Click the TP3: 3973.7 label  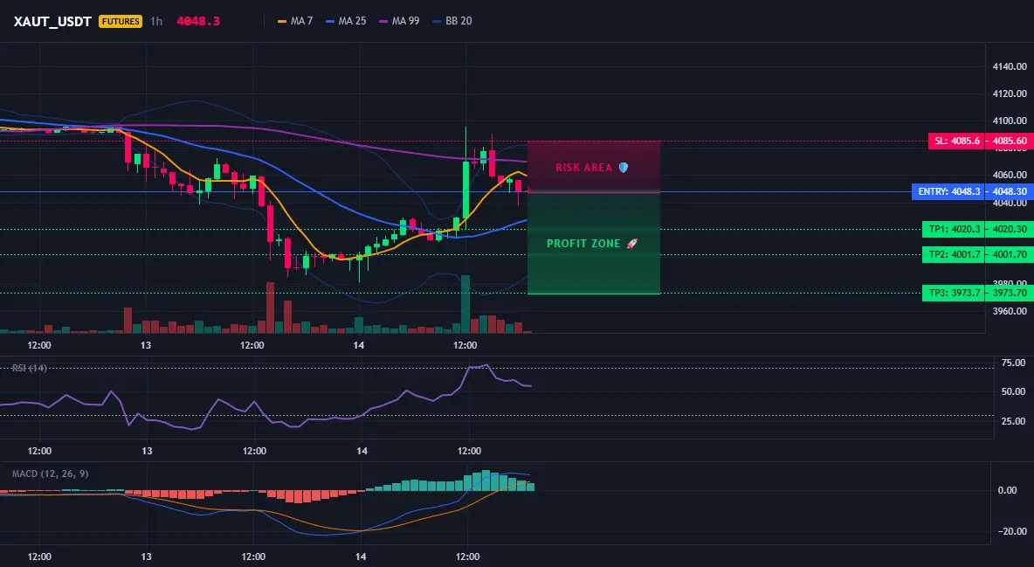(954, 293)
